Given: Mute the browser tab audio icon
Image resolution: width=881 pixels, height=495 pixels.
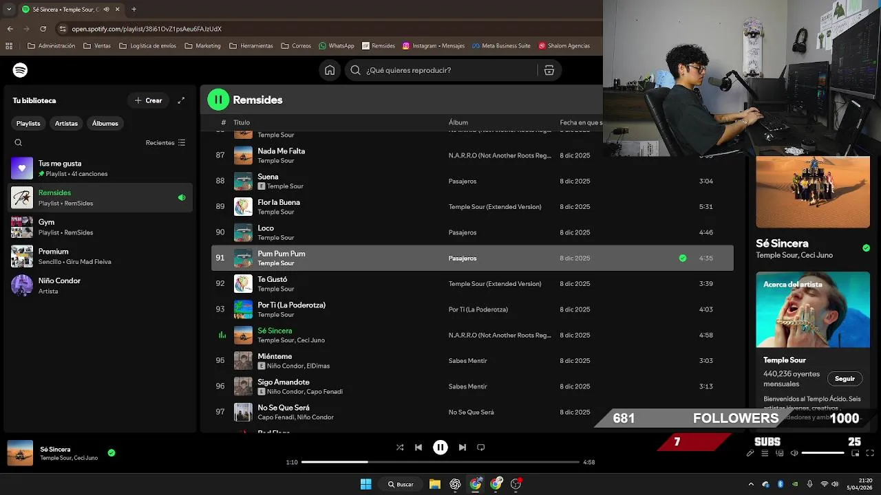Looking at the screenshot, I should pyautogui.click(x=106, y=10).
